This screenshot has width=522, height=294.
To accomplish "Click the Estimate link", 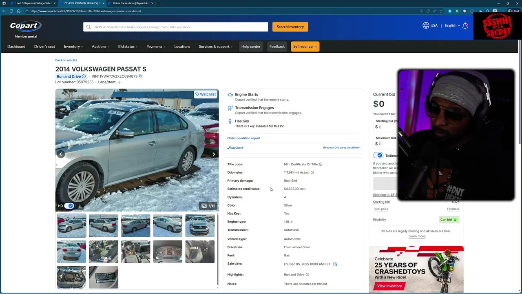I will (453, 209).
